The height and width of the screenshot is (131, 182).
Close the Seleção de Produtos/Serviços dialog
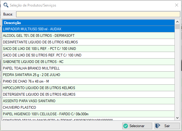tap(177, 5)
